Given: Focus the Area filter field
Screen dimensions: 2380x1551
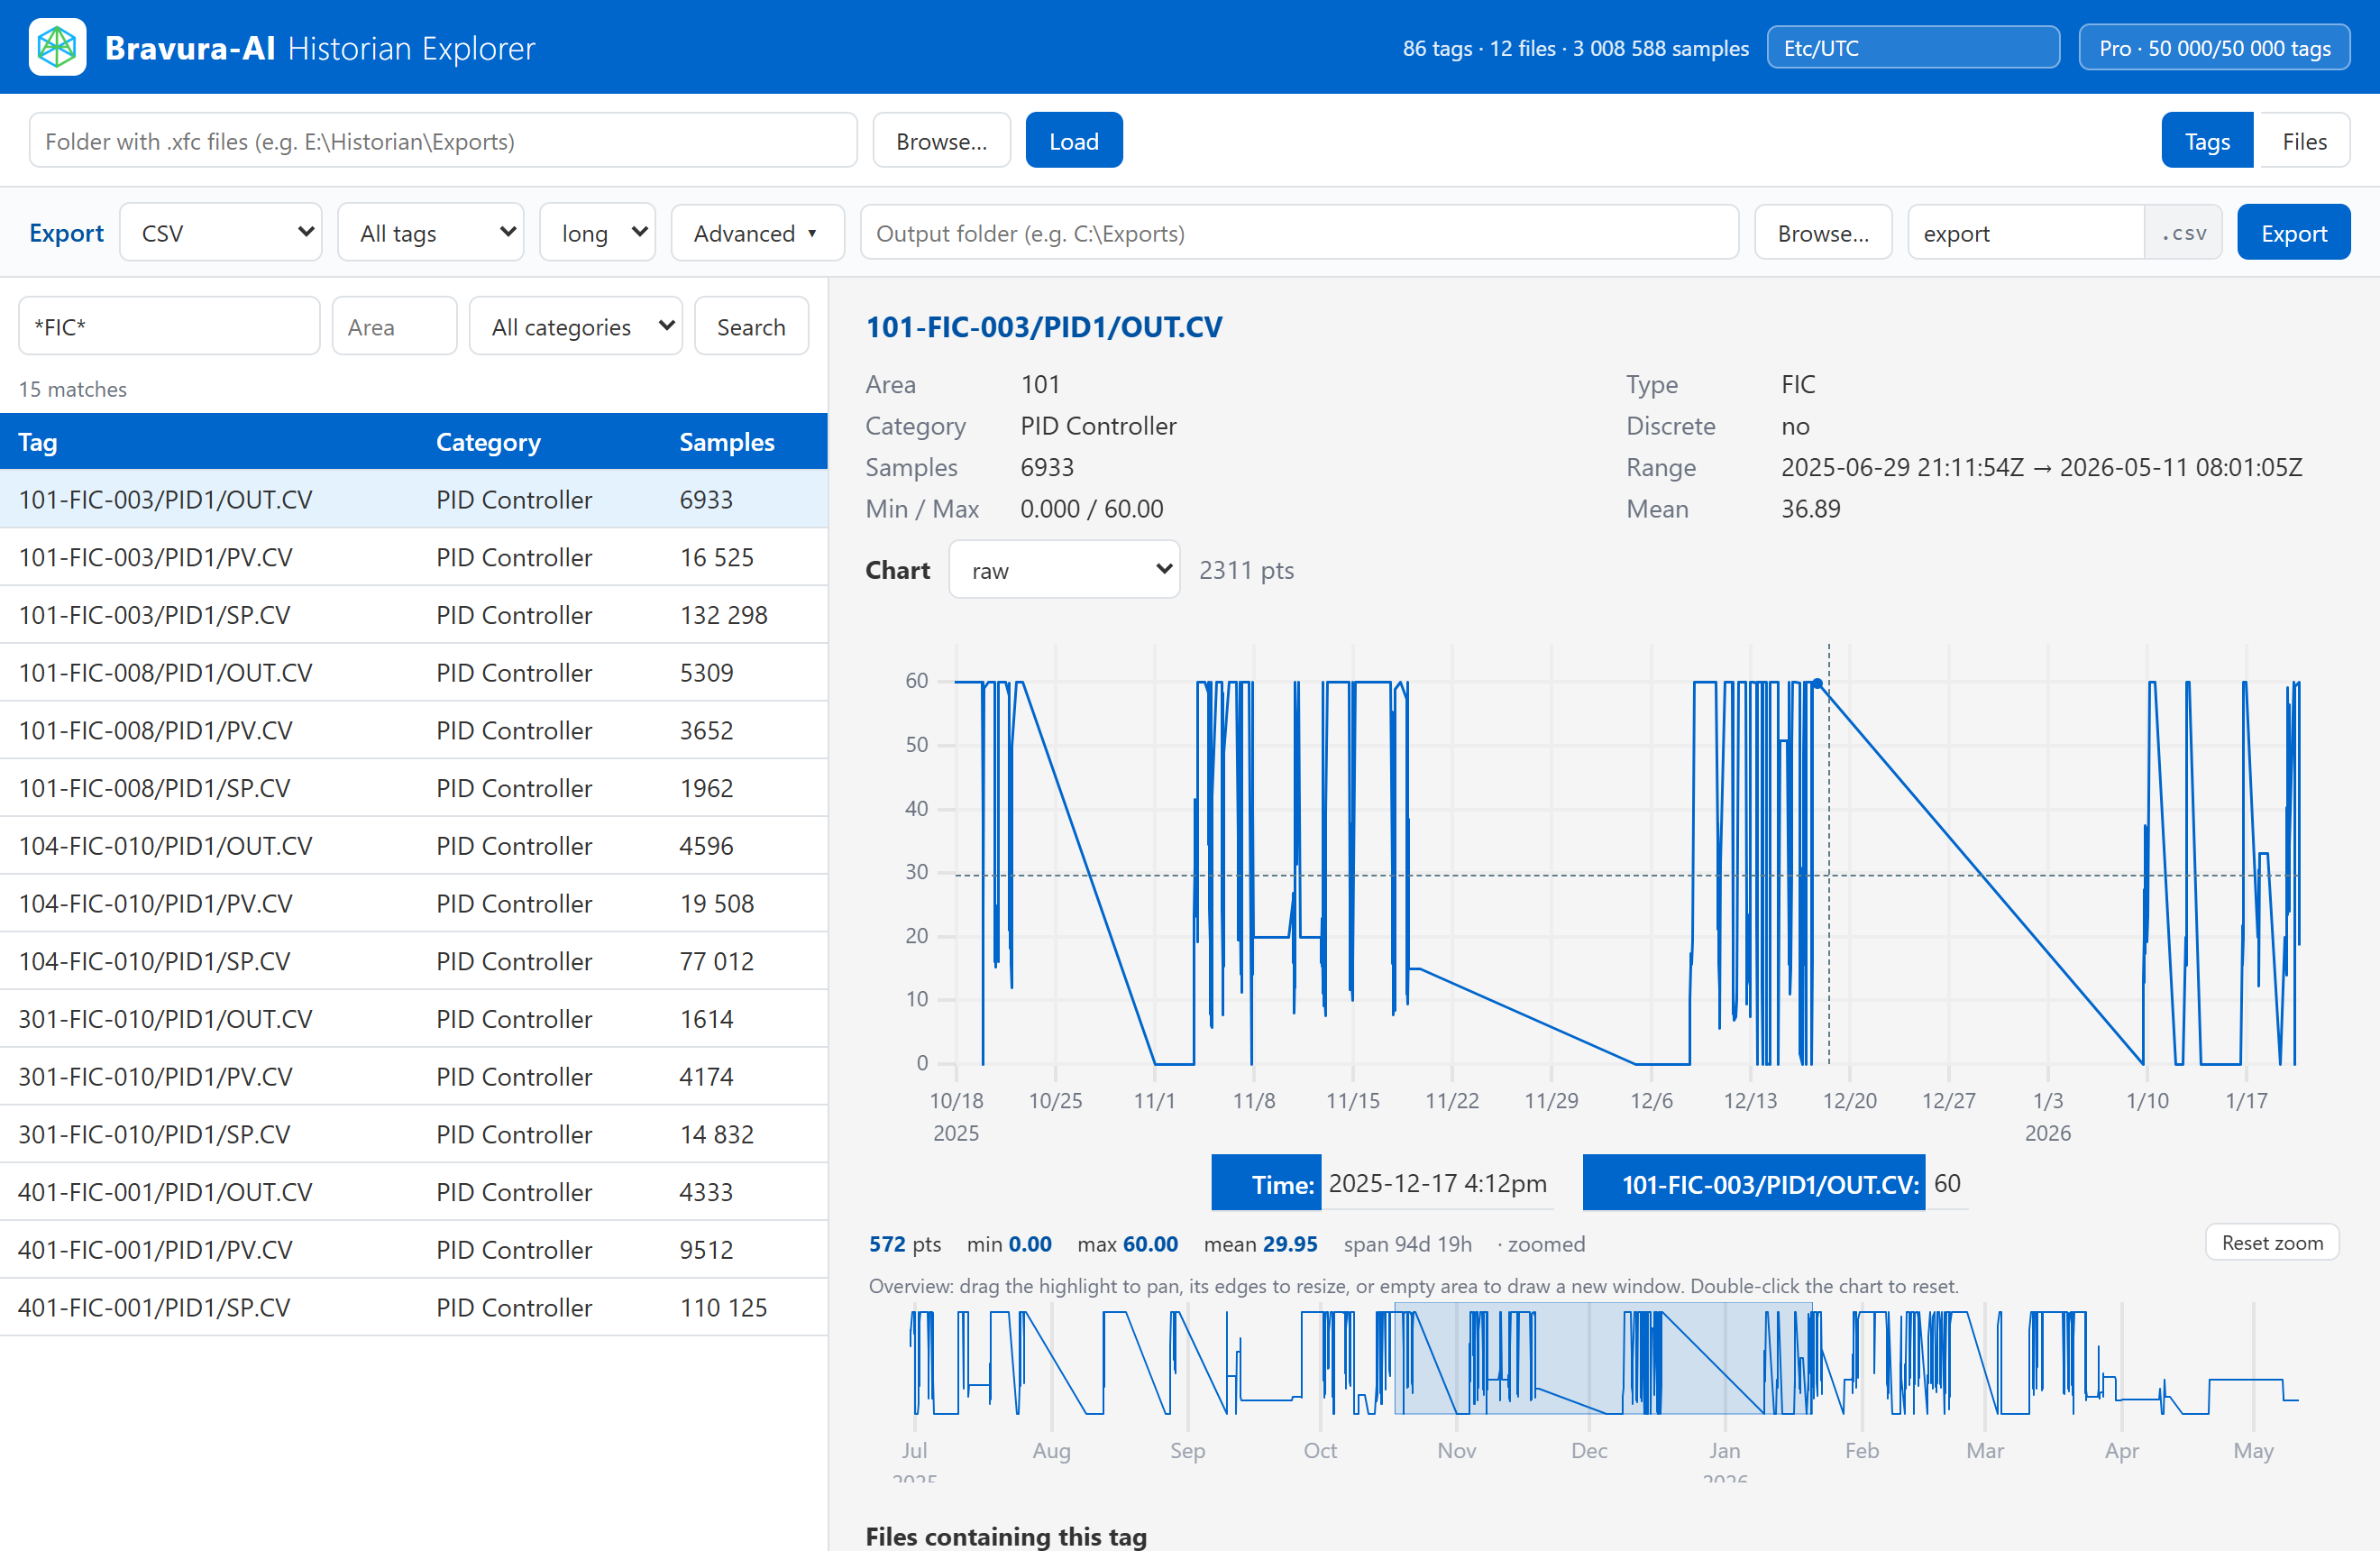Looking at the screenshot, I should (x=394, y=326).
